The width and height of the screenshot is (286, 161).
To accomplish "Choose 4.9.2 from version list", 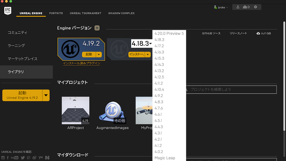I will tap(169, 96).
